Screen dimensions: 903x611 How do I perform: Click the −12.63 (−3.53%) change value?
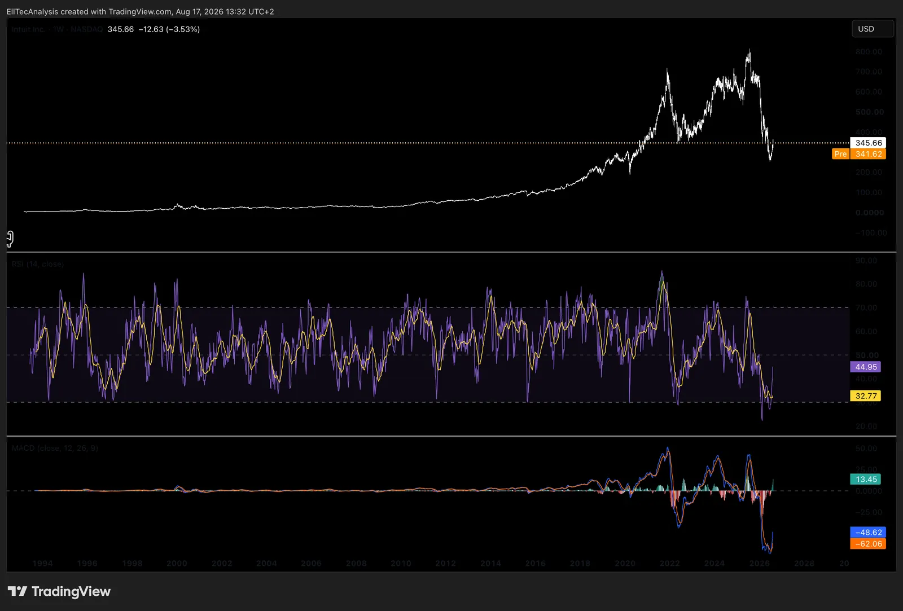coord(169,29)
